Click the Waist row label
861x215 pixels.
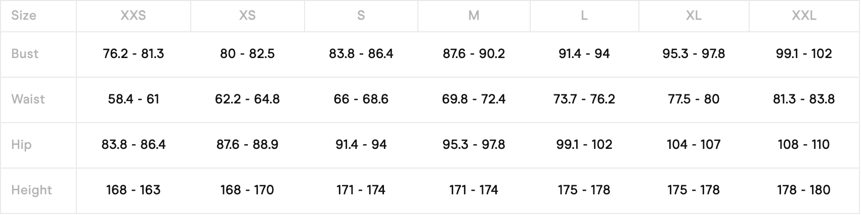coord(28,99)
